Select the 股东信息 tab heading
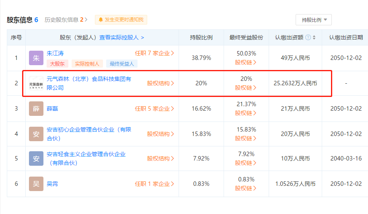 22,19
